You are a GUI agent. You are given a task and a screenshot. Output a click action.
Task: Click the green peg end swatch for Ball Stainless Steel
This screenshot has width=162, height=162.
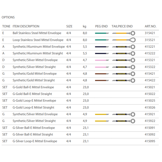point(102,33)
